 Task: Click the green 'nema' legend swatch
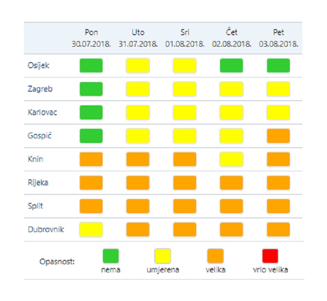(111, 256)
